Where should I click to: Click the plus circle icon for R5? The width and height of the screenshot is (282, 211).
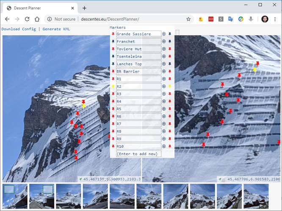(164, 109)
